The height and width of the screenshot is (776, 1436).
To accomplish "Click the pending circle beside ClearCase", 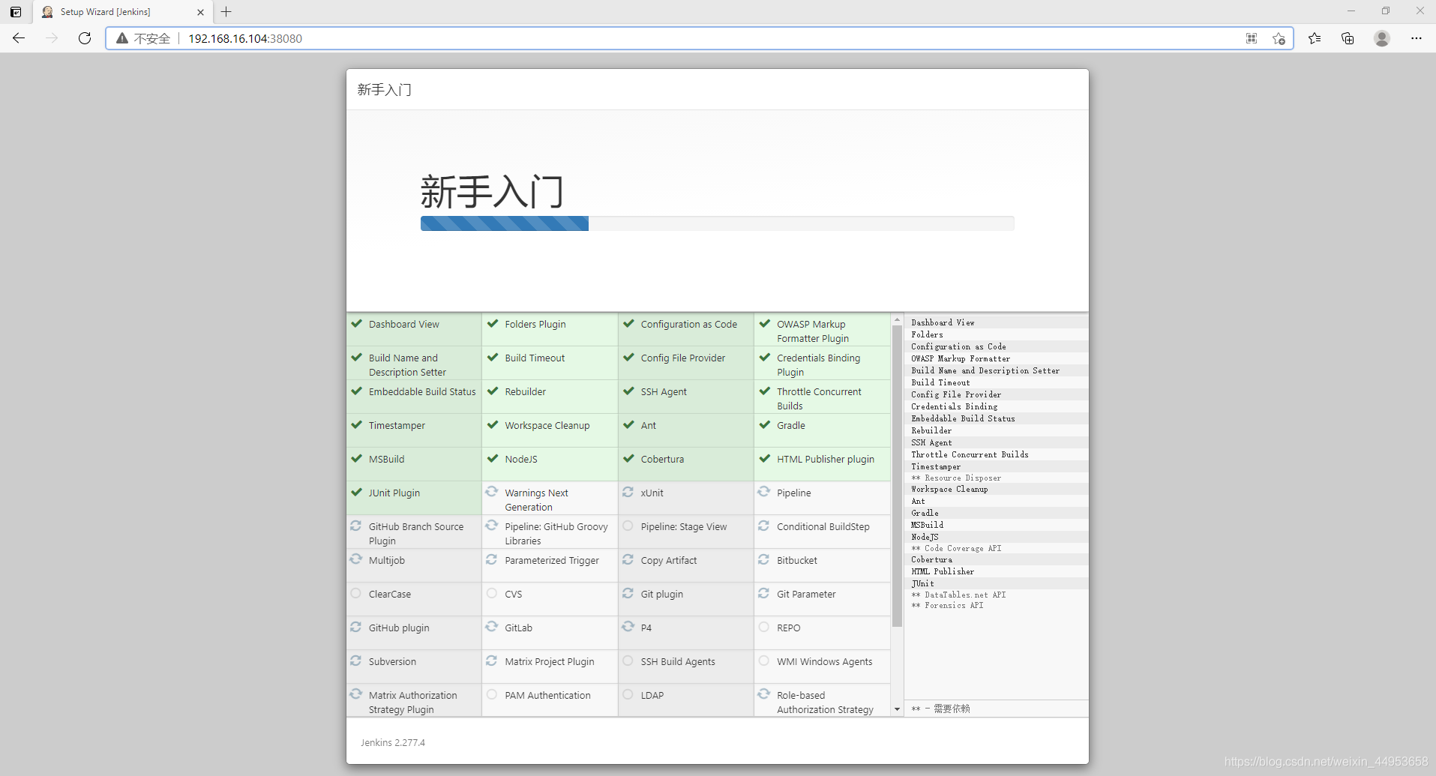I will pos(356,593).
